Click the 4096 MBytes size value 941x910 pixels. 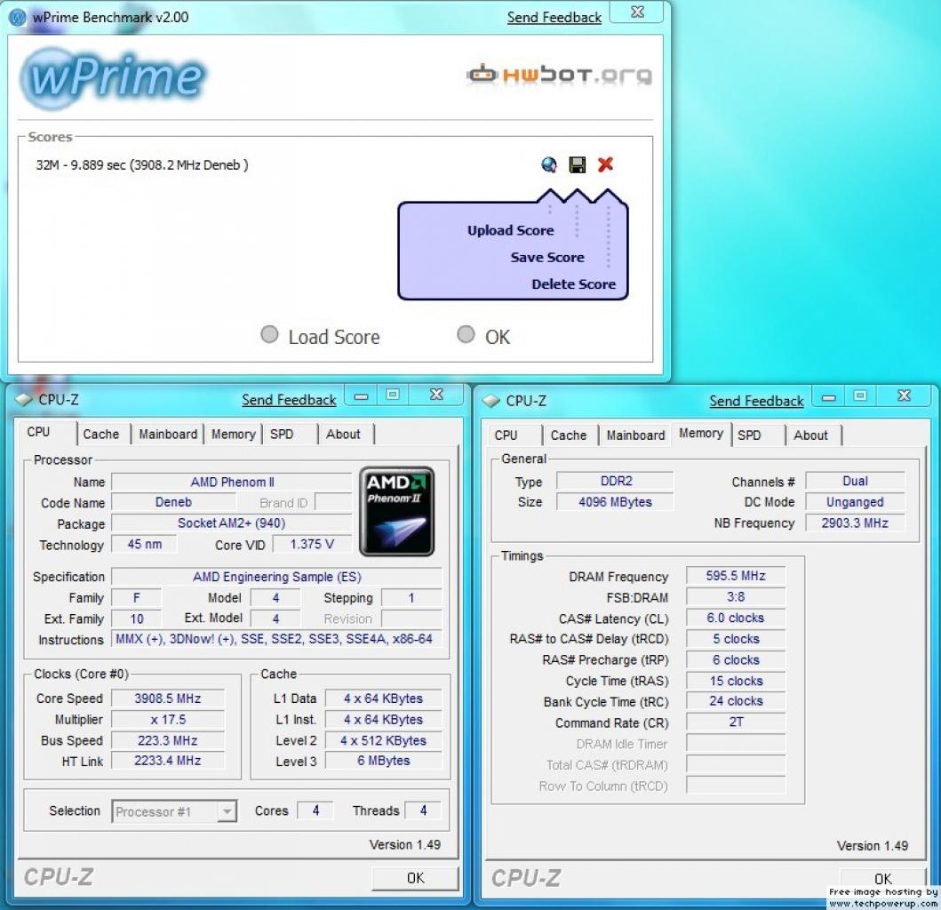pos(616,502)
